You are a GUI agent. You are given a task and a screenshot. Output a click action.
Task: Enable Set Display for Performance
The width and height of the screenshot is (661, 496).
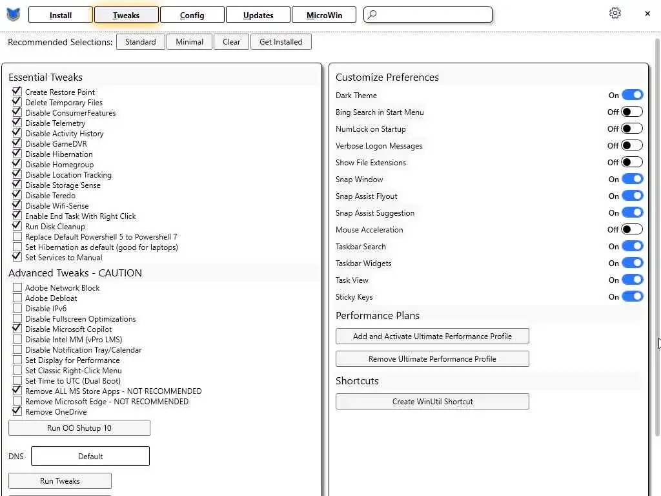point(17,359)
